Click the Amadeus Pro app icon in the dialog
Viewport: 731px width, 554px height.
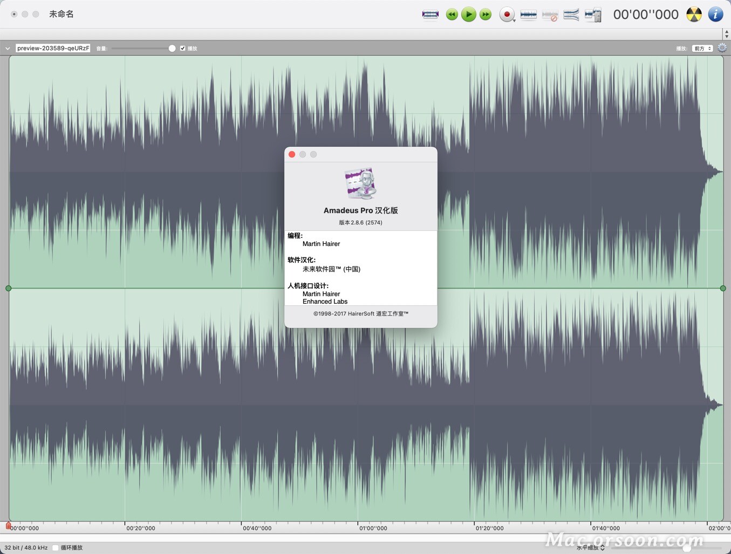[x=361, y=183]
